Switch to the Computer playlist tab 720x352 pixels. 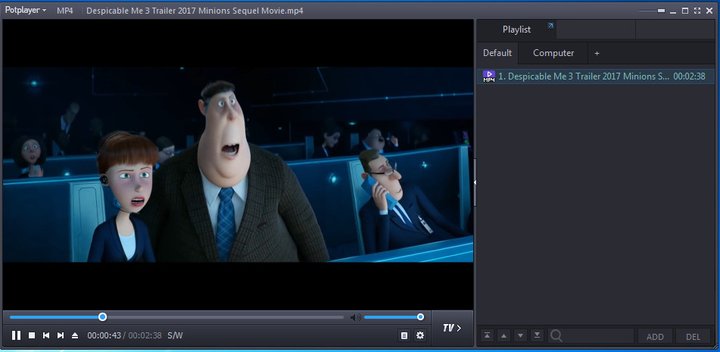(553, 53)
